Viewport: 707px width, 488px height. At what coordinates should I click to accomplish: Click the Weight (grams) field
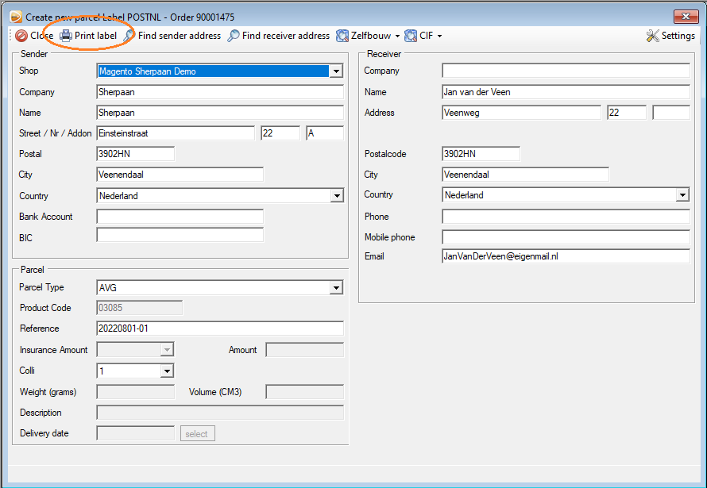tap(135, 392)
